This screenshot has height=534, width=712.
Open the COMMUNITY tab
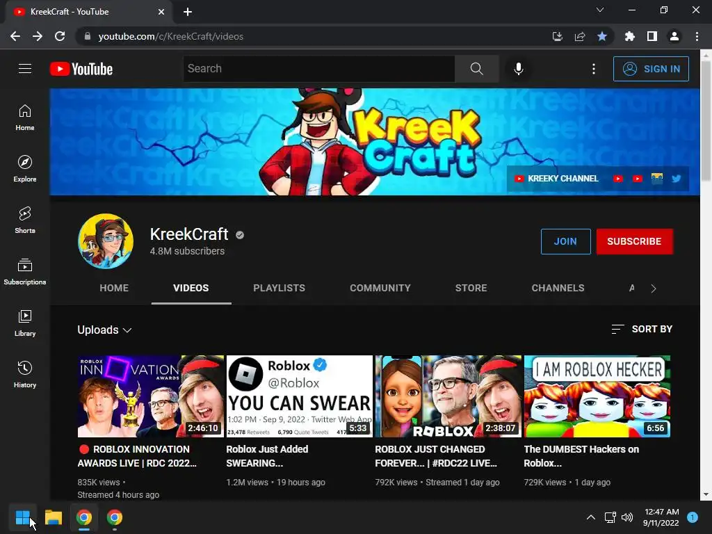380,288
